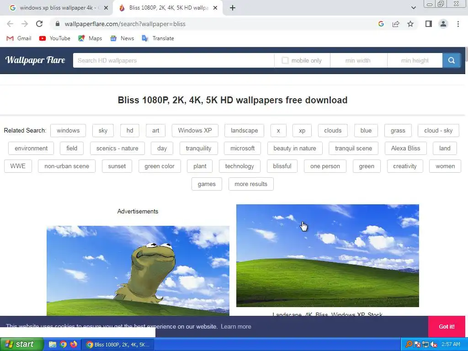Screen dimensions: 468x351
Task: Launch Chrome from quick launch
Action: point(63,345)
